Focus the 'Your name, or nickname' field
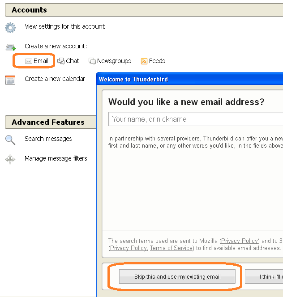 coord(195,119)
